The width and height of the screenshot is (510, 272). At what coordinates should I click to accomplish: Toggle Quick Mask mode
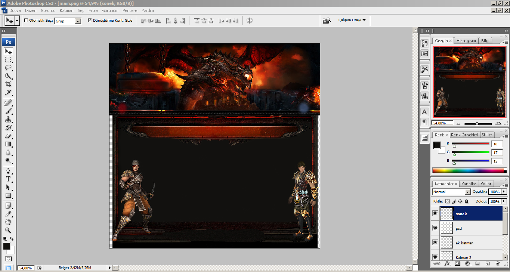(x=8, y=259)
